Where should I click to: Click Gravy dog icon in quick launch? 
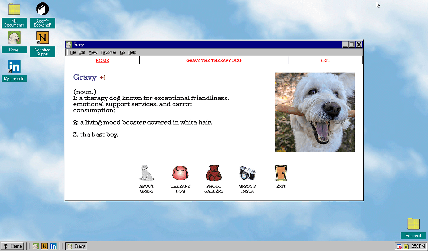36,246
